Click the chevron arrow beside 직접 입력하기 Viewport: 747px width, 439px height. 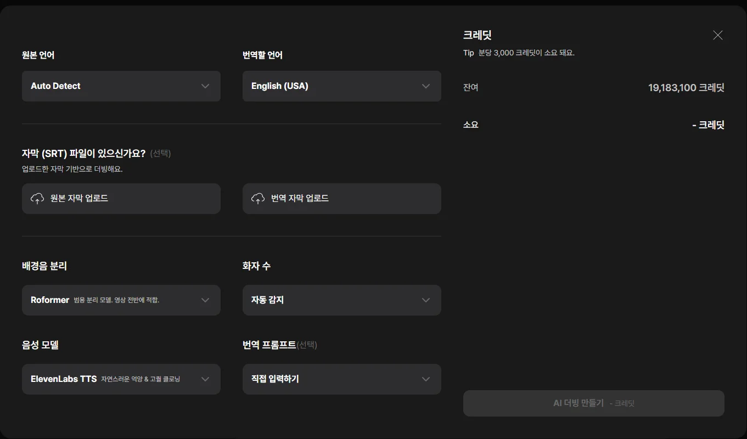pos(426,379)
